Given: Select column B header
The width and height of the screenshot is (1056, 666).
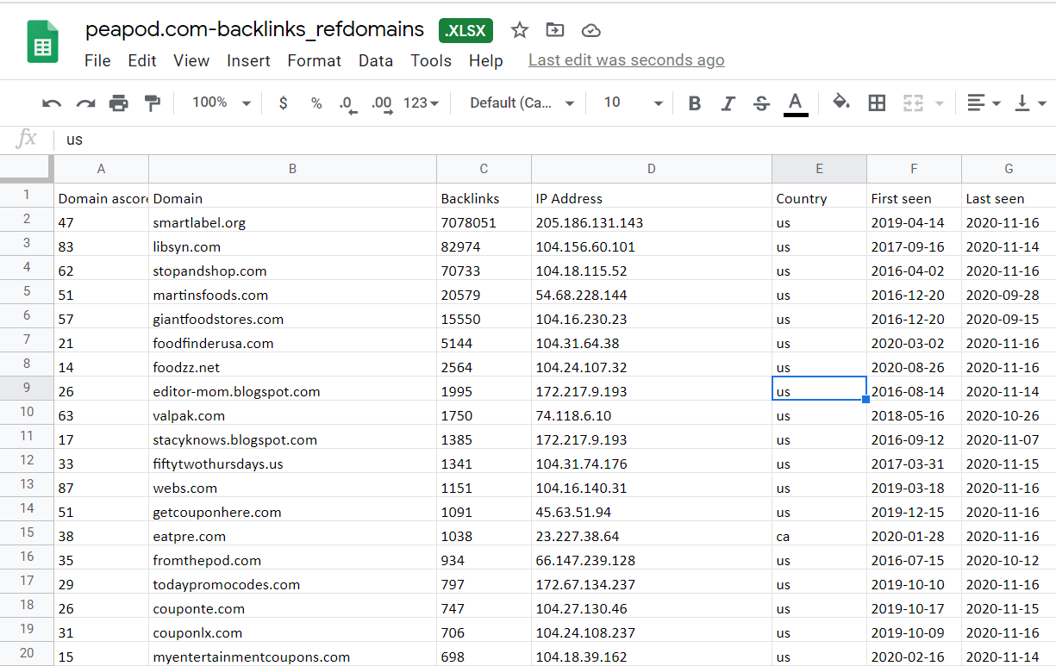Looking at the screenshot, I should click(x=293, y=169).
